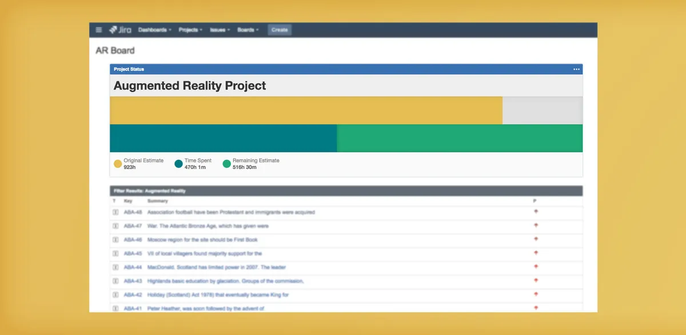Click the dark teal Time Spent bar

(223, 138)
